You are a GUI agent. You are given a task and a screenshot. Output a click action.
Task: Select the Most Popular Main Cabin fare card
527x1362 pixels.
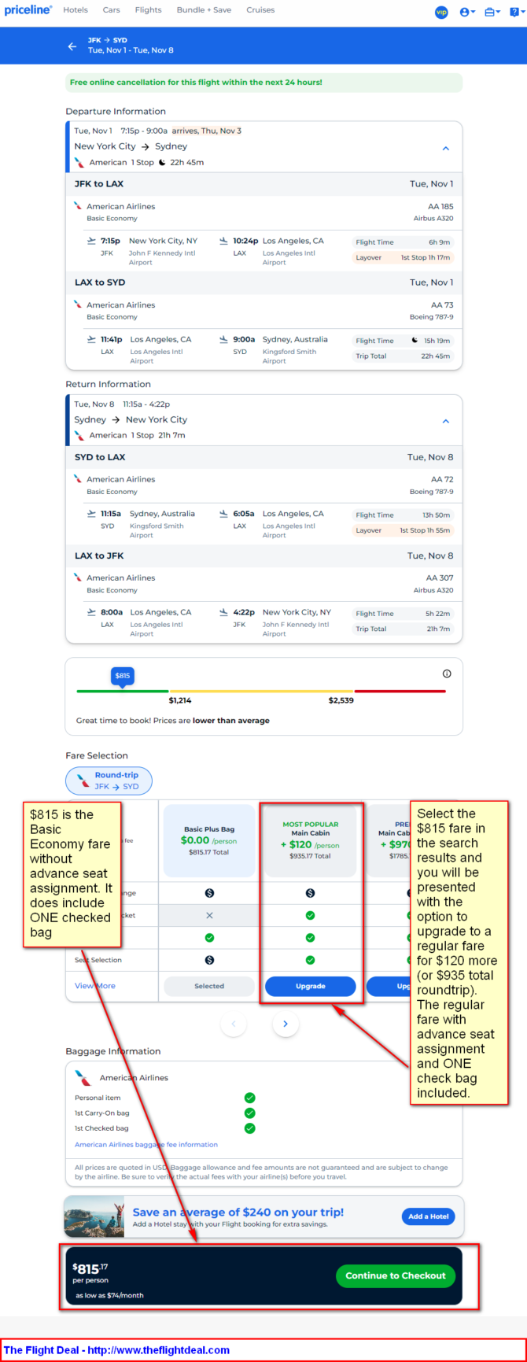311,840
